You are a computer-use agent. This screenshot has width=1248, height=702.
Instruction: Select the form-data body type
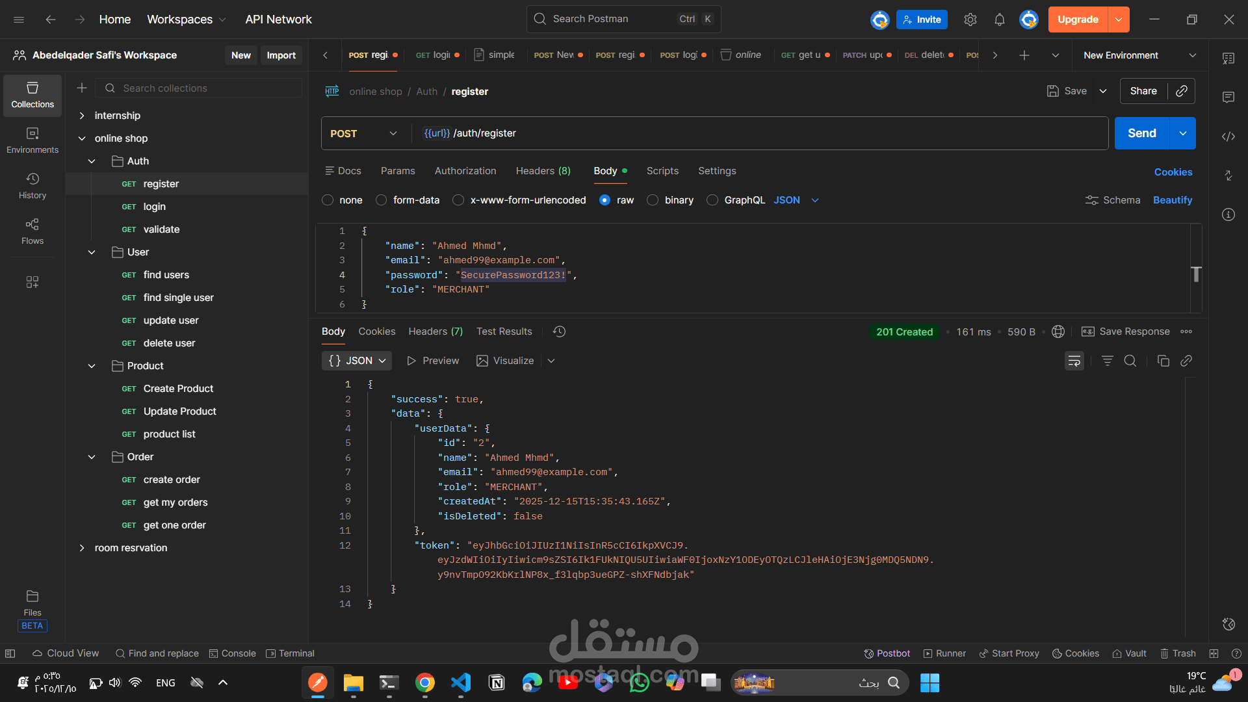click(382, 200)
